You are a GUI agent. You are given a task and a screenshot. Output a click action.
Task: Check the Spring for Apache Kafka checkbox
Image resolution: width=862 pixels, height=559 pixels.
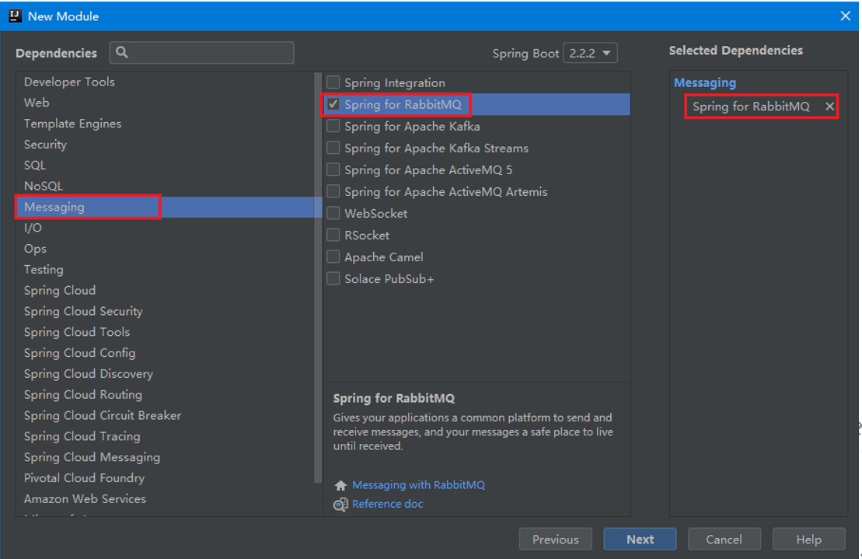pyautogui.click(x=333, y=127)
